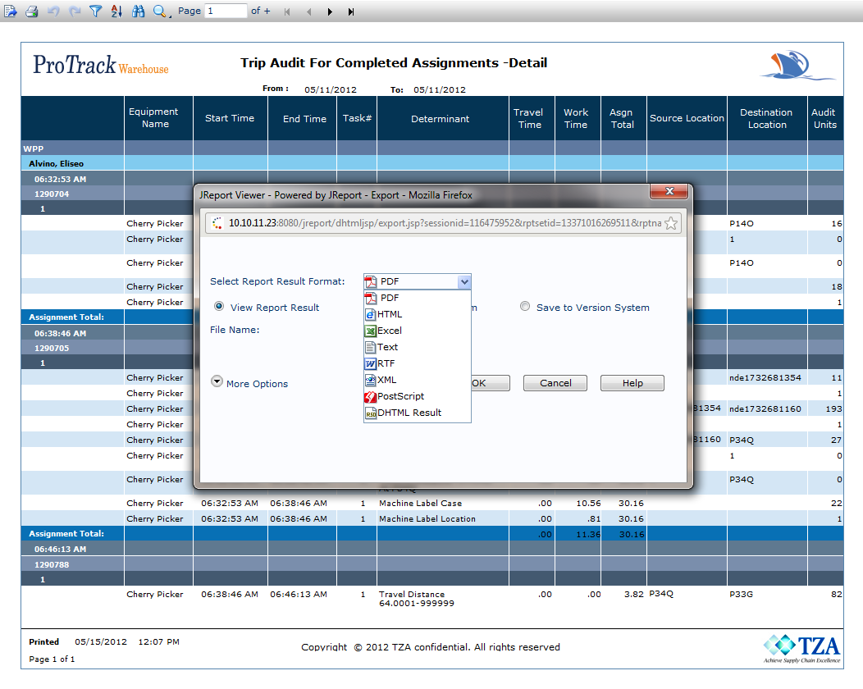Click the Audit Units column header
Image resolution: width=863 pixels, height=689 pixels.
(825, 118)
